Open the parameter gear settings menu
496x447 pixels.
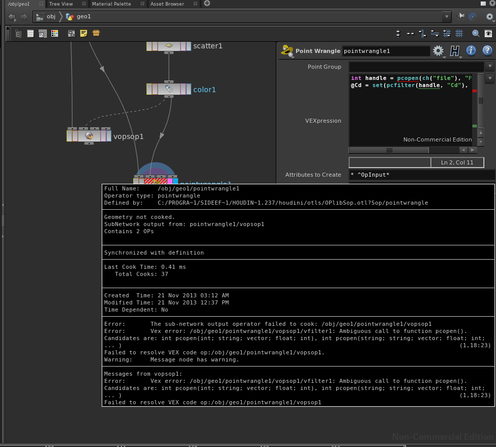tap(437, 51)
